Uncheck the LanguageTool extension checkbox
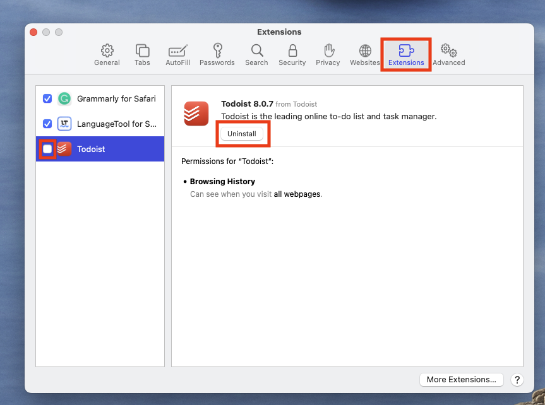Image resolution: width=545 pixels, height=405 pixels. point(47,124)
